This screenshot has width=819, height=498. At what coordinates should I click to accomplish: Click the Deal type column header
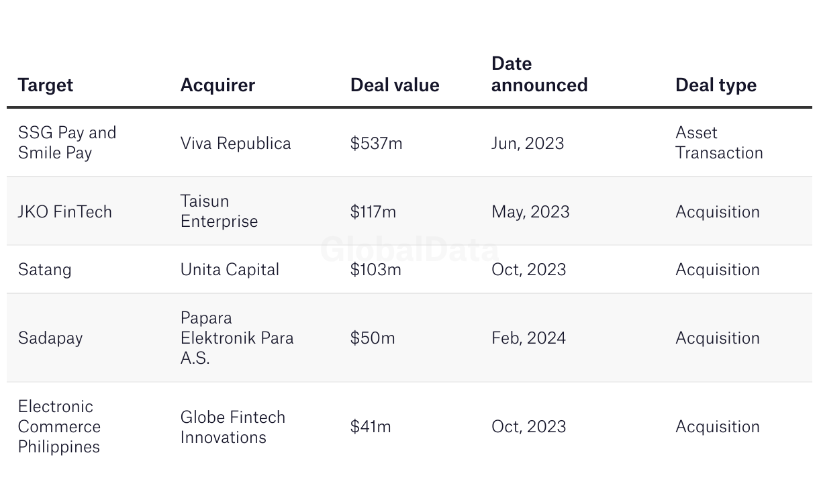pos(716,85)
